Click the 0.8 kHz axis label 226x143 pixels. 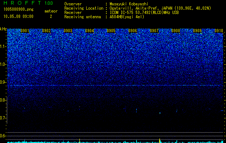pyautogui.click(x=3, y=100)
